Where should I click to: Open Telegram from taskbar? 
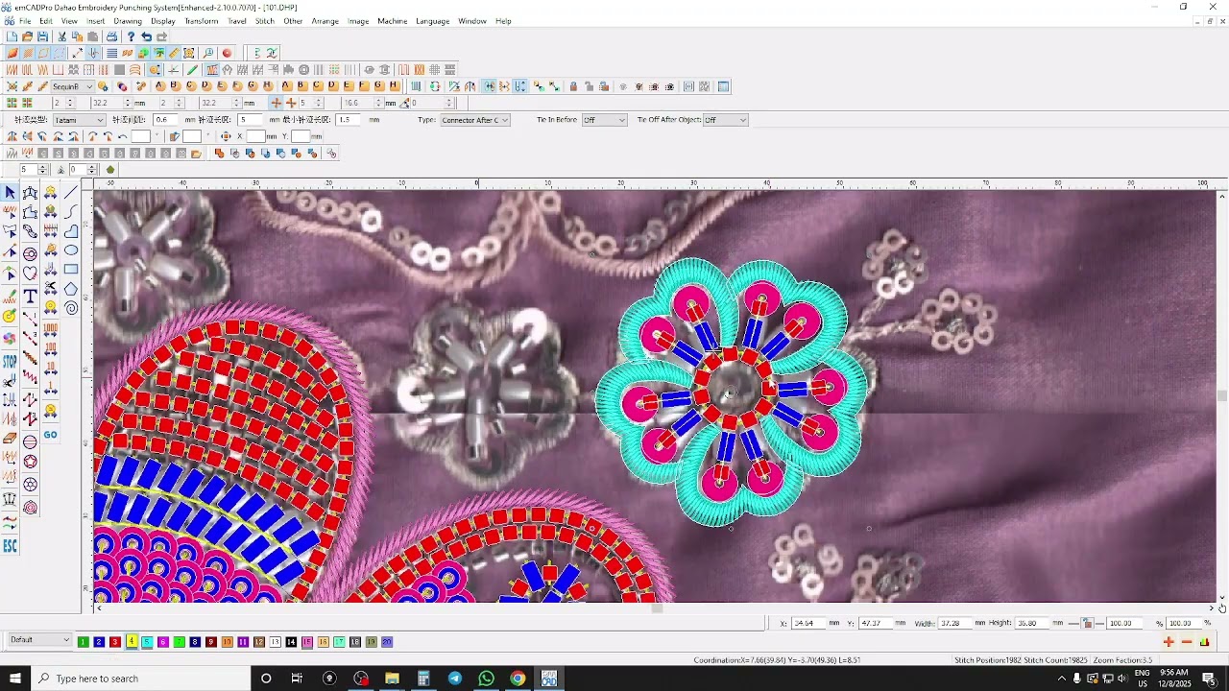454,679
